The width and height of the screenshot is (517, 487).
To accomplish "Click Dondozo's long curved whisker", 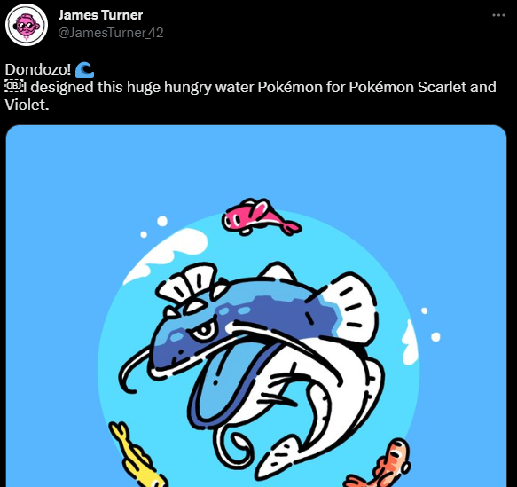I will tap(135, 369).
